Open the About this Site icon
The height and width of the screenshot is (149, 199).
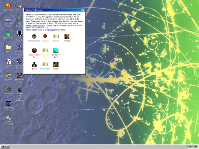point(8,23)
